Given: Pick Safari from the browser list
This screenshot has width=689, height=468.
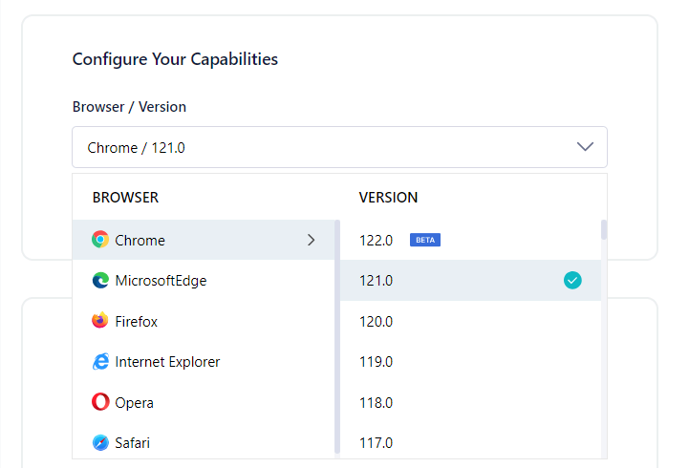Looking at the screenshot, I should pos(204,441).
